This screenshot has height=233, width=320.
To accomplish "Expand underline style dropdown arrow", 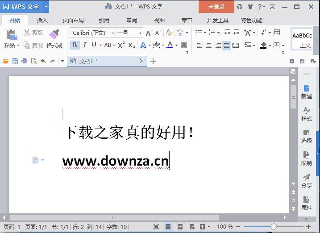I will pos(100,45).
